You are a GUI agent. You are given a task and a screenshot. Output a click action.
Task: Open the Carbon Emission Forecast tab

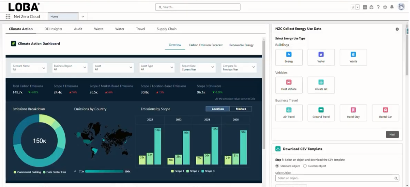point(205,45)
